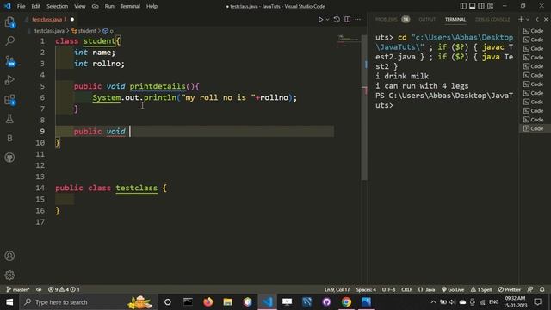Open the feedback icon in status bar
Image resolution: width=551 pixels, height=310 pixels.
click(x=530, y=289)
